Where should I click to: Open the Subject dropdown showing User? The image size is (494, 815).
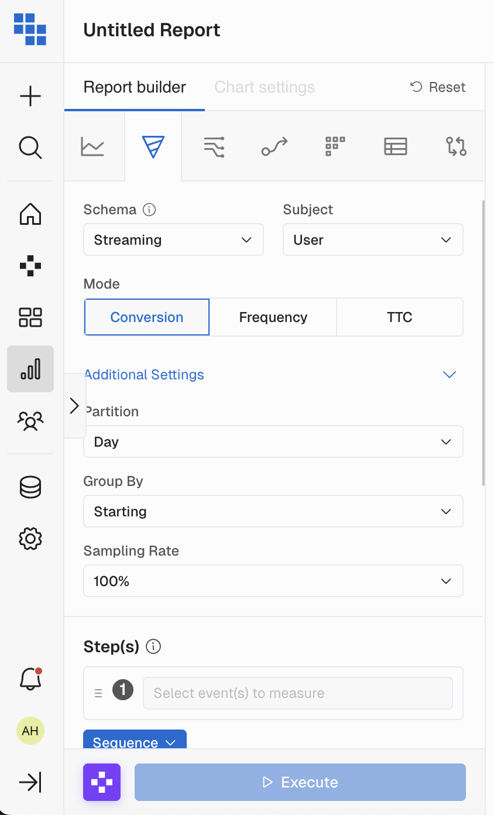click(373, 240)
